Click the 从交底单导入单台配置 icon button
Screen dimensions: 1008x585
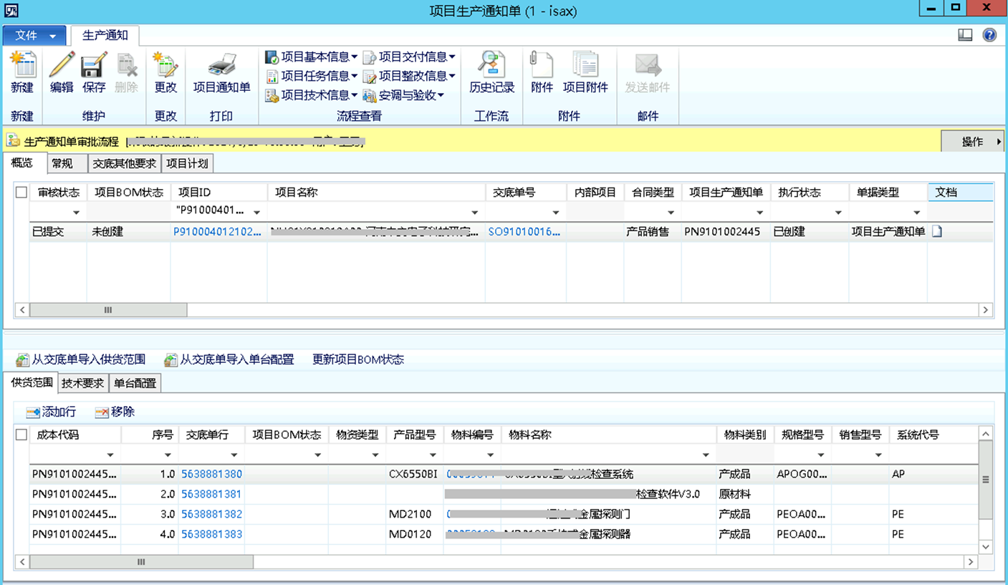point(171,359)
